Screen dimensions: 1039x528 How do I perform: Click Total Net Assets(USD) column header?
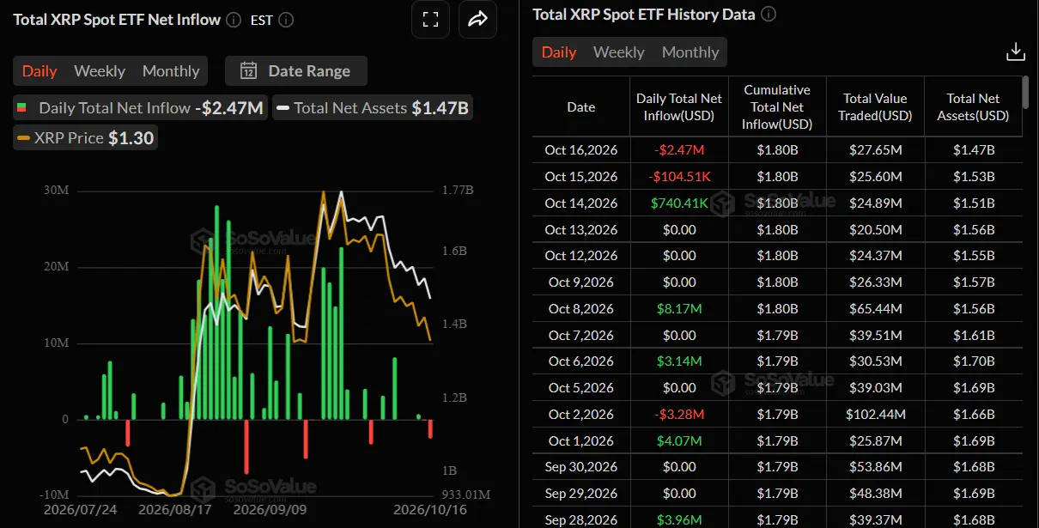(x=973, y=107)
